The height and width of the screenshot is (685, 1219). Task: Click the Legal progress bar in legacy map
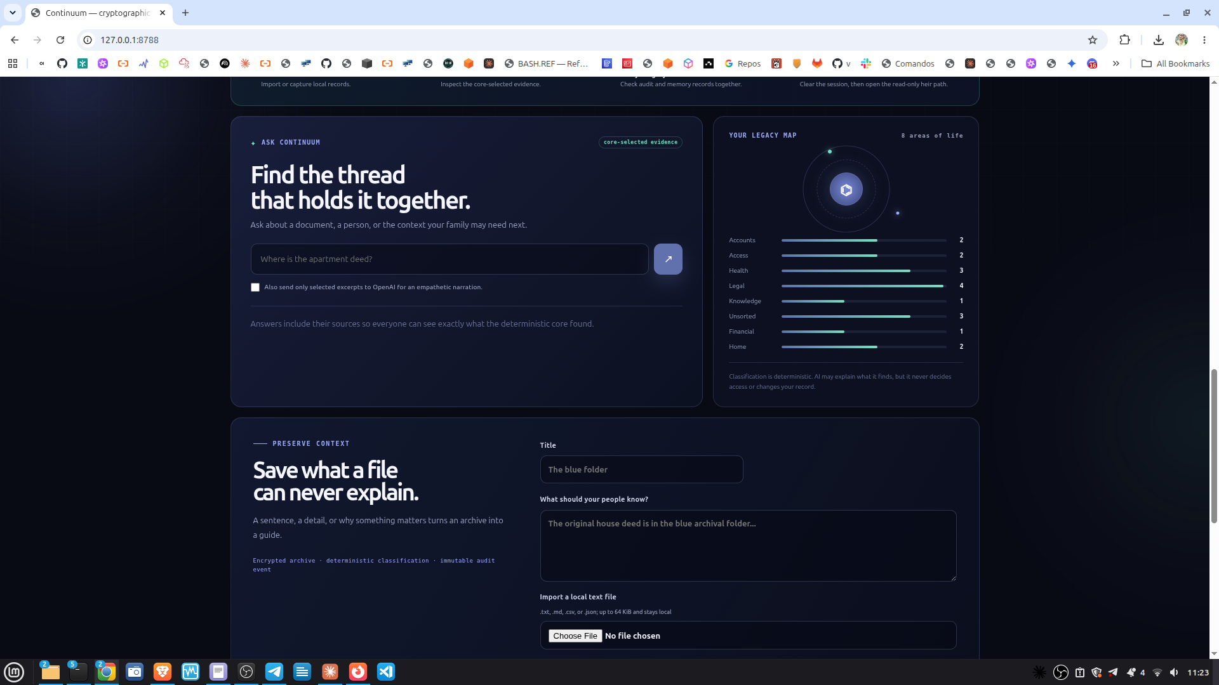tap(863, 286)
